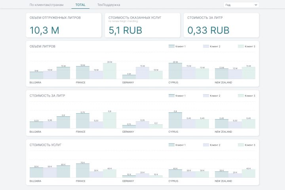Click New Zealand 12 M bar in Объем литров
The image size is (285, 190).
235,74
